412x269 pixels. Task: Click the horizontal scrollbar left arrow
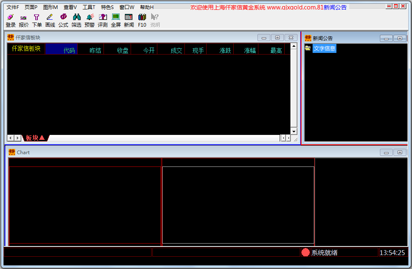(283, 138)
